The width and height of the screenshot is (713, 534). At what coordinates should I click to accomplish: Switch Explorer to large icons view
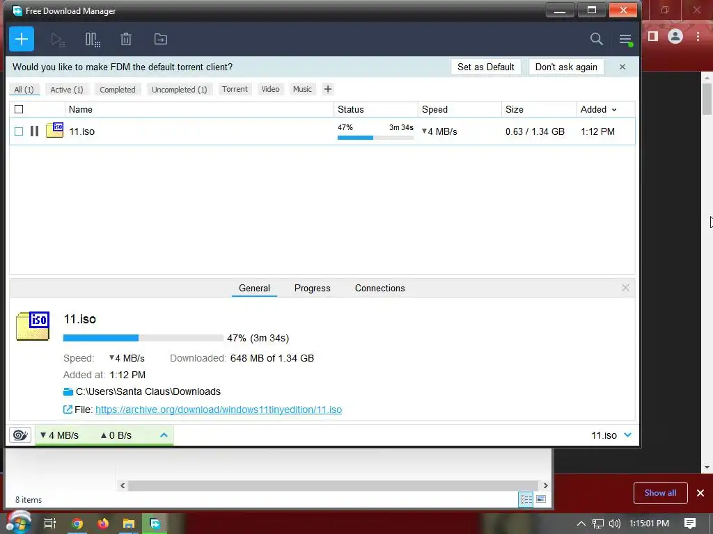541,499
